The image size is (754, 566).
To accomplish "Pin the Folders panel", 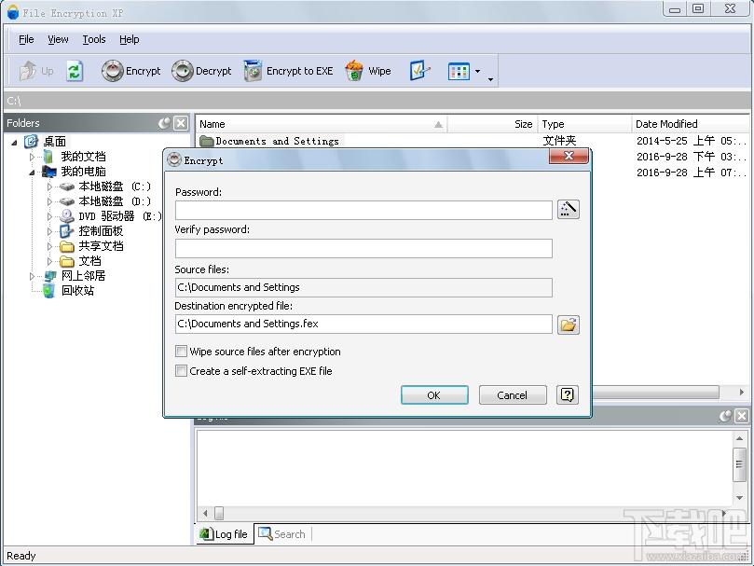I will [164, 123].
